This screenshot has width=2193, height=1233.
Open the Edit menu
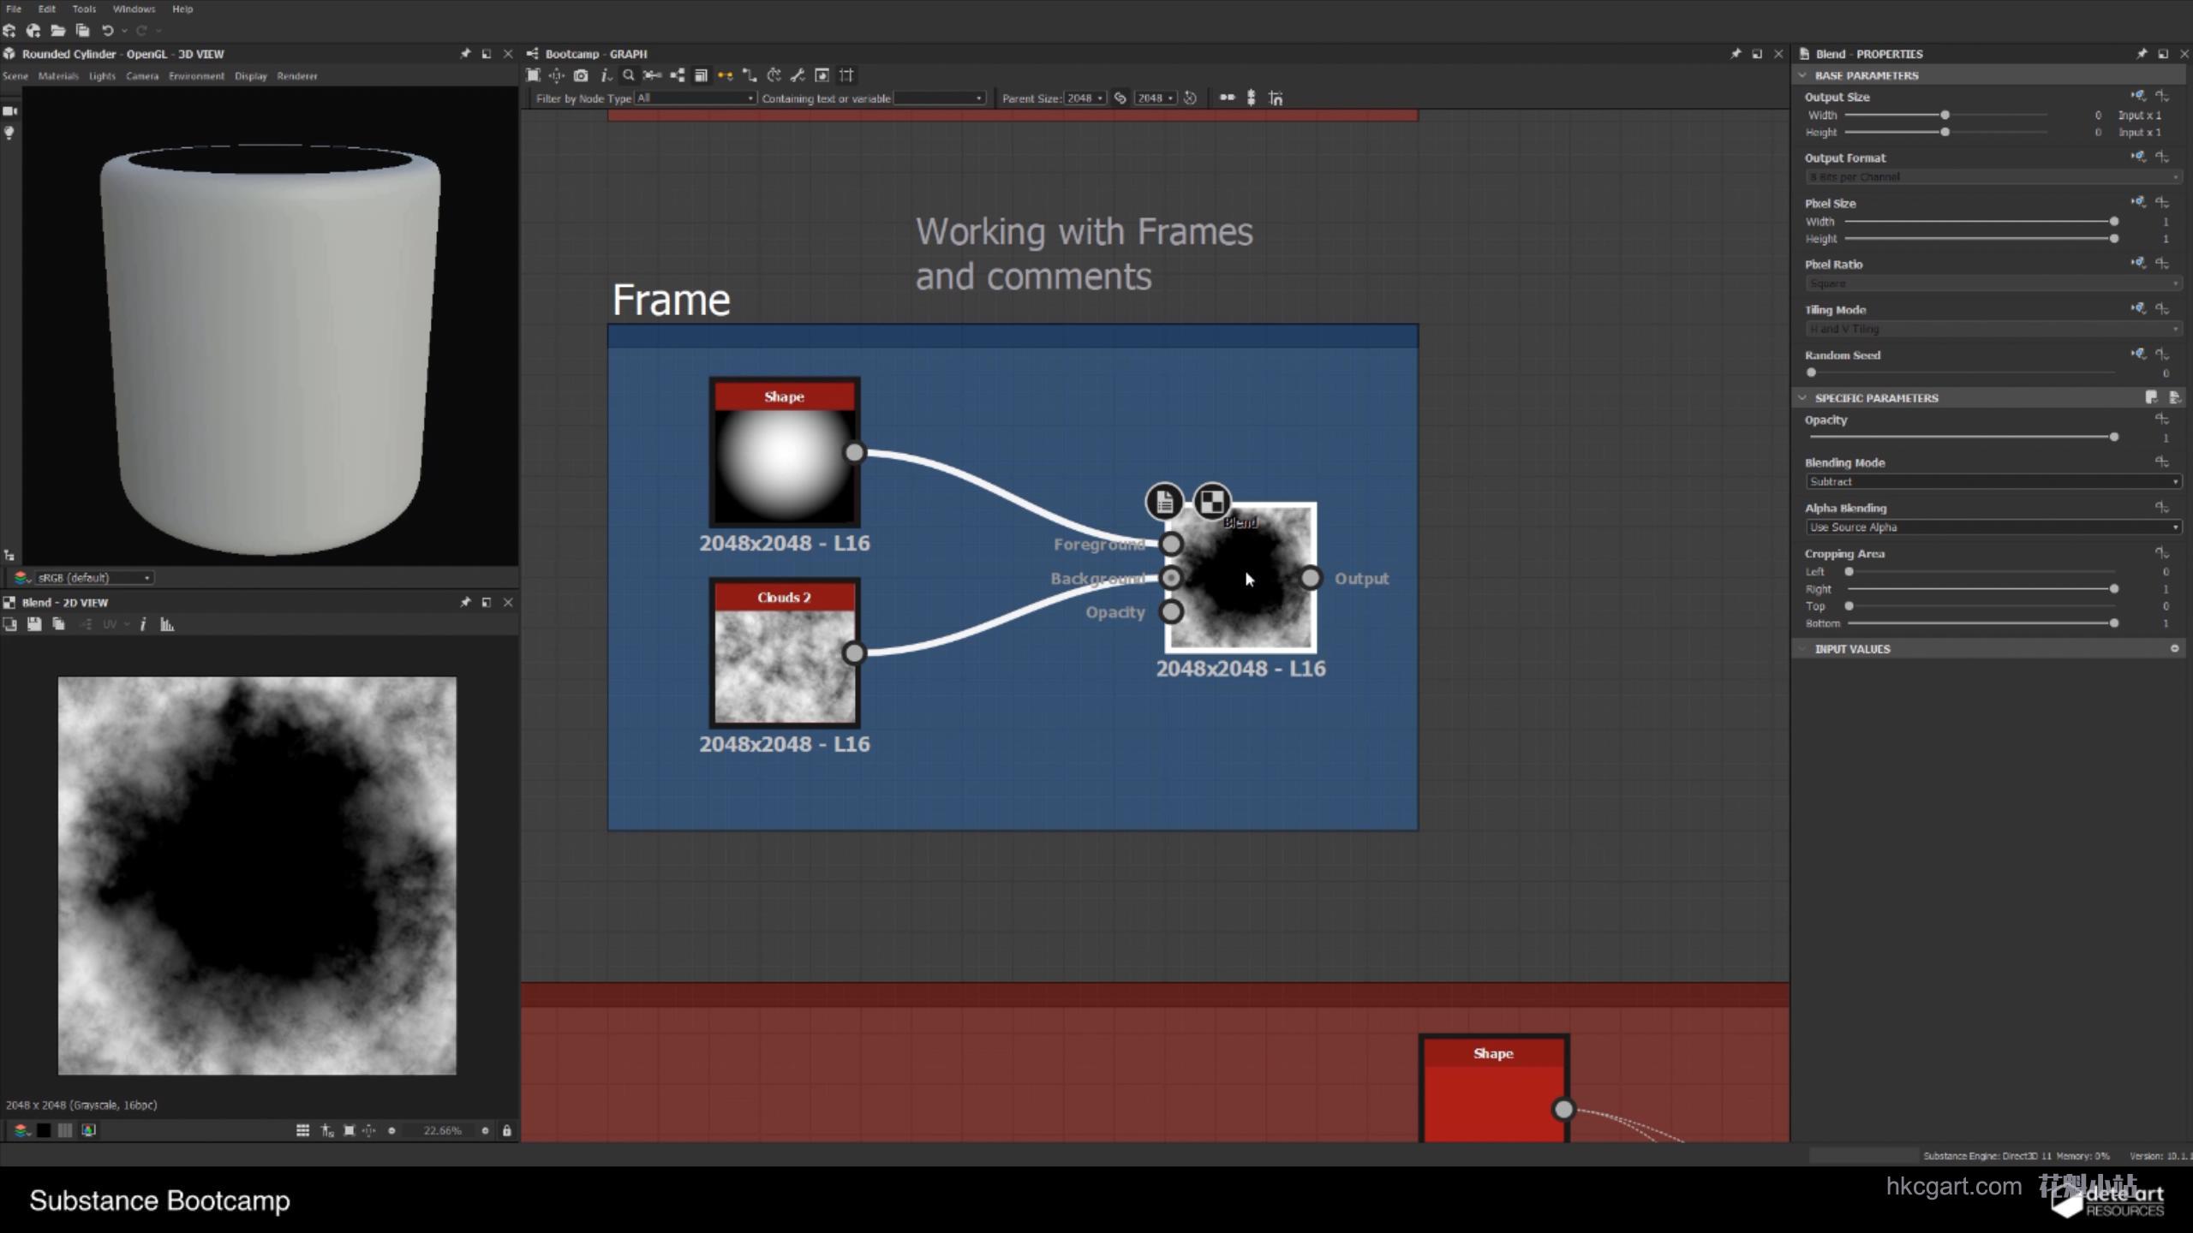tap(47, 9)
